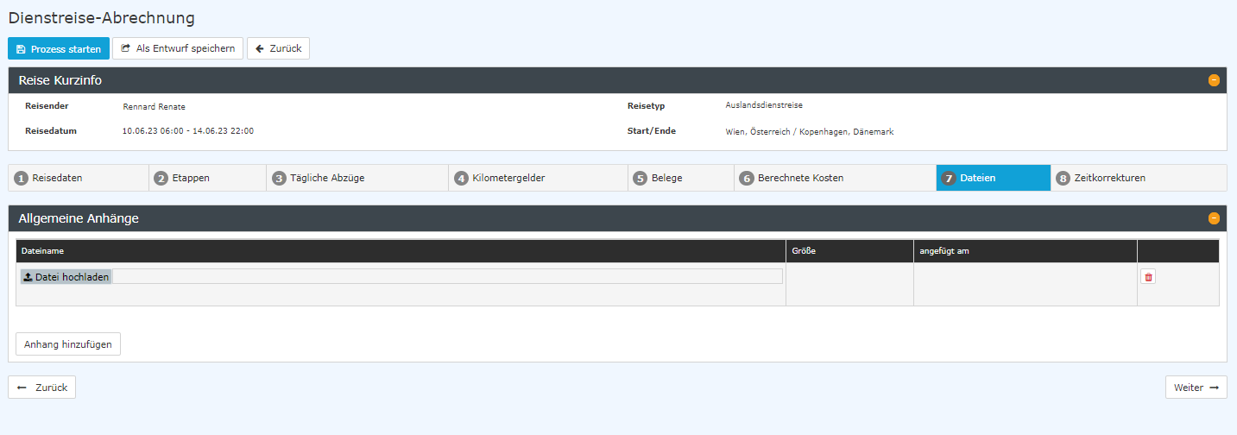This screenshot has width=1237, height=435.
Task: Open the Belege tab
Action: coord(680,178)
